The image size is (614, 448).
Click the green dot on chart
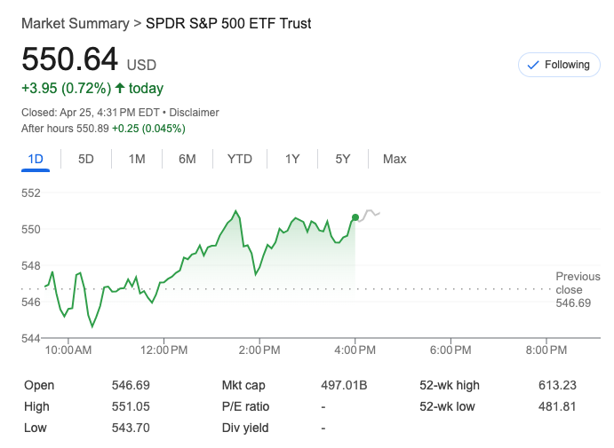(355, 217)
